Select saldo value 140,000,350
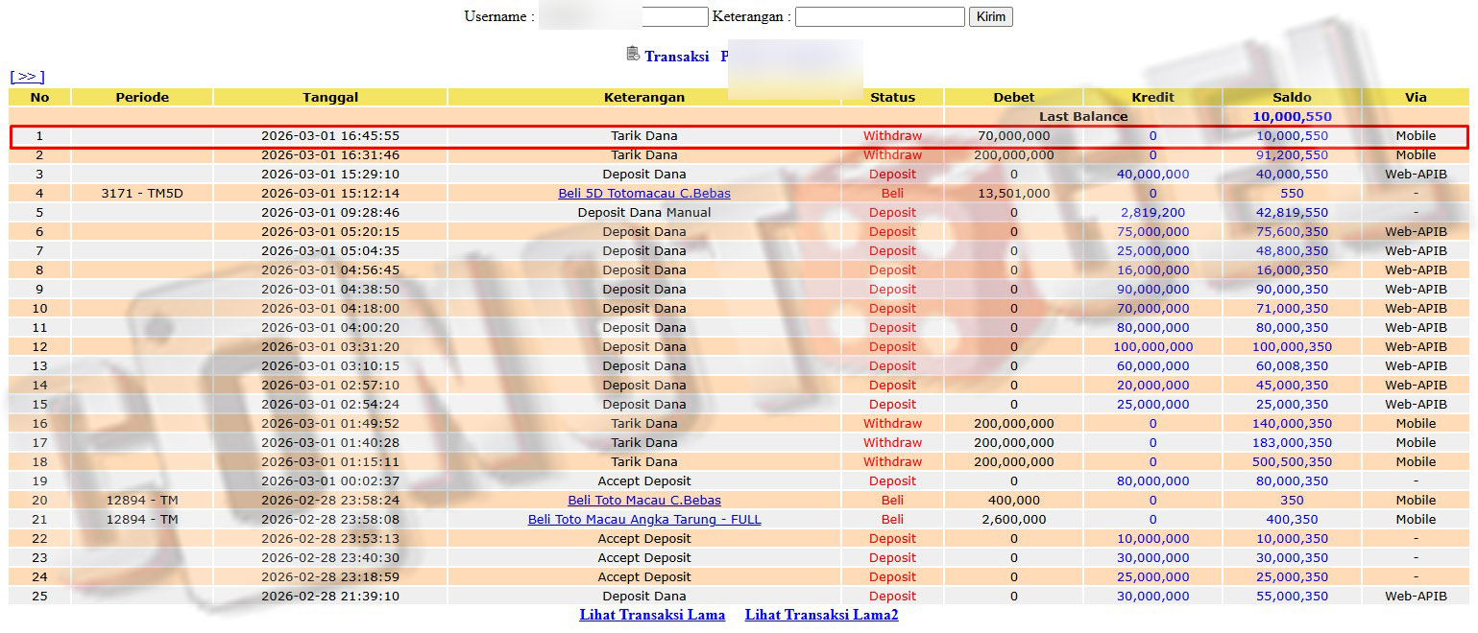Screen dimensions: 1478x633 pyautogui.click(x=1292, y=423)
